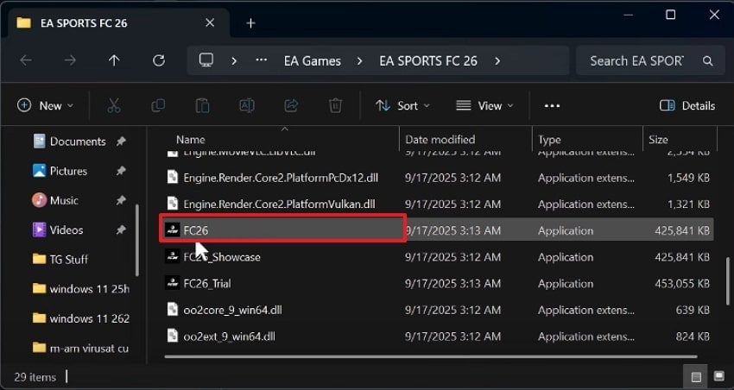The width and height of the screenshot is (734, 390).
Task: Switch to details list view icon
Action: (696, 376)
